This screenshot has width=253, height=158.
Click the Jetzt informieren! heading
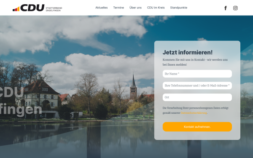click(x=188, y=52)
